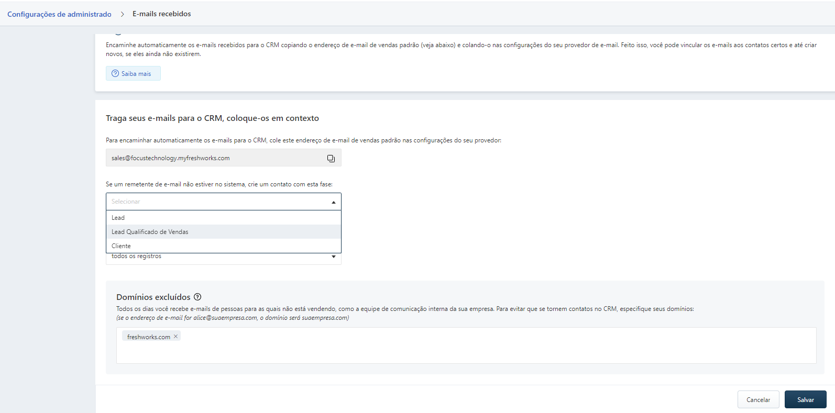Screen dimensions: 835x413
Task: Open the todos os registros dropdown
Action: click(x=224, y=258)
